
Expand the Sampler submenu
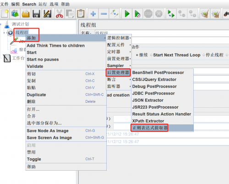pos(119,66)
